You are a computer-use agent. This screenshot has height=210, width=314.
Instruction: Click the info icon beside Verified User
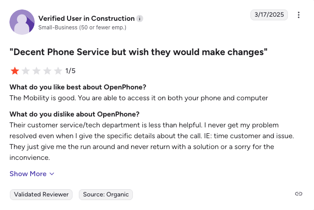pyautogui.click(x=140, y=19)
